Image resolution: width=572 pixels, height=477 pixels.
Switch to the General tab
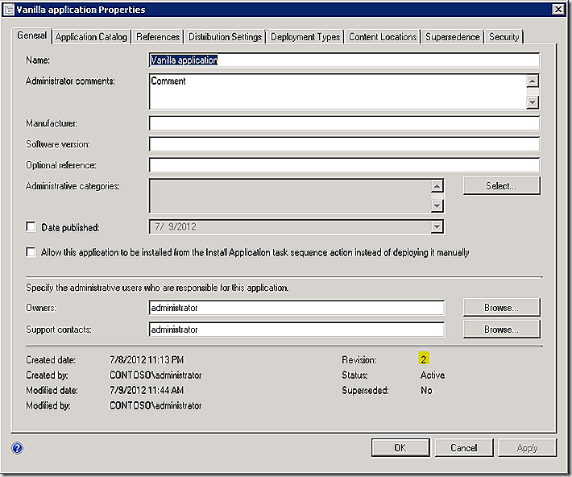[31, 35]
